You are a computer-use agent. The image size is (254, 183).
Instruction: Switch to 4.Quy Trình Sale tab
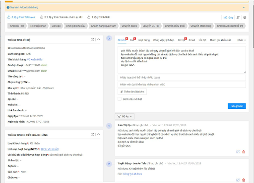(99, 17)
